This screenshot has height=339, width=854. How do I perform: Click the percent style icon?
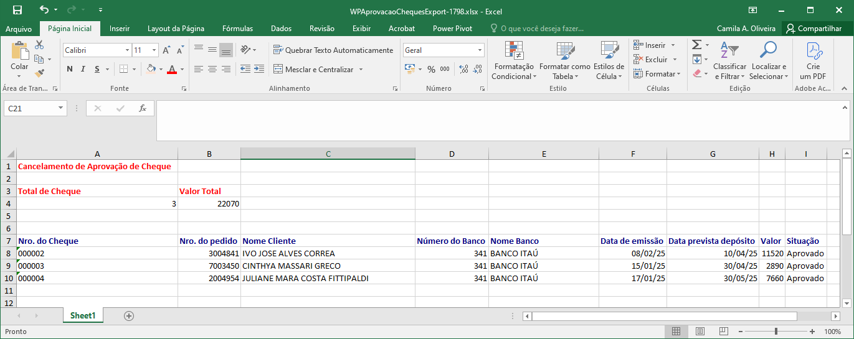pos(431,69)
